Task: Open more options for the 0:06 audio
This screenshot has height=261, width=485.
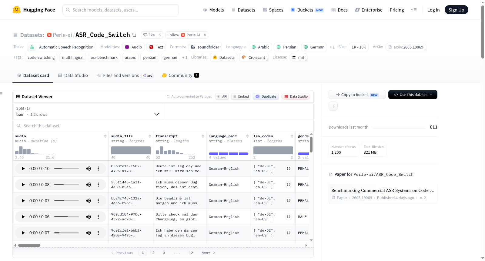Action: click(x=98, y=217)
